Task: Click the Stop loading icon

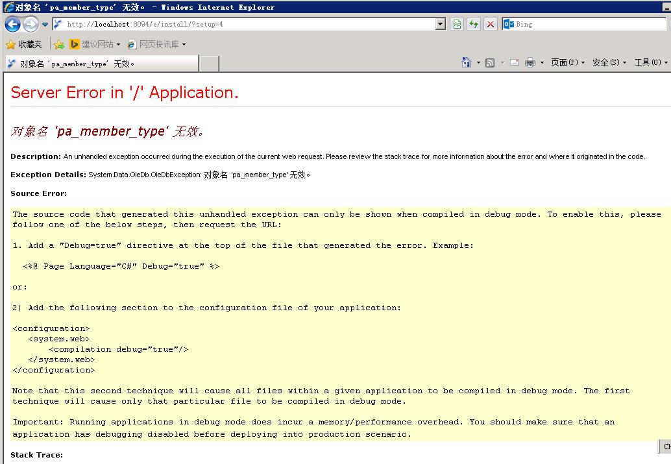Action: click(491, 24)
